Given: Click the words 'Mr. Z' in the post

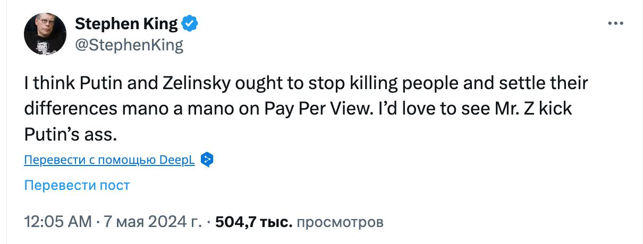Looking at the screenshot, I should point(511,109).
